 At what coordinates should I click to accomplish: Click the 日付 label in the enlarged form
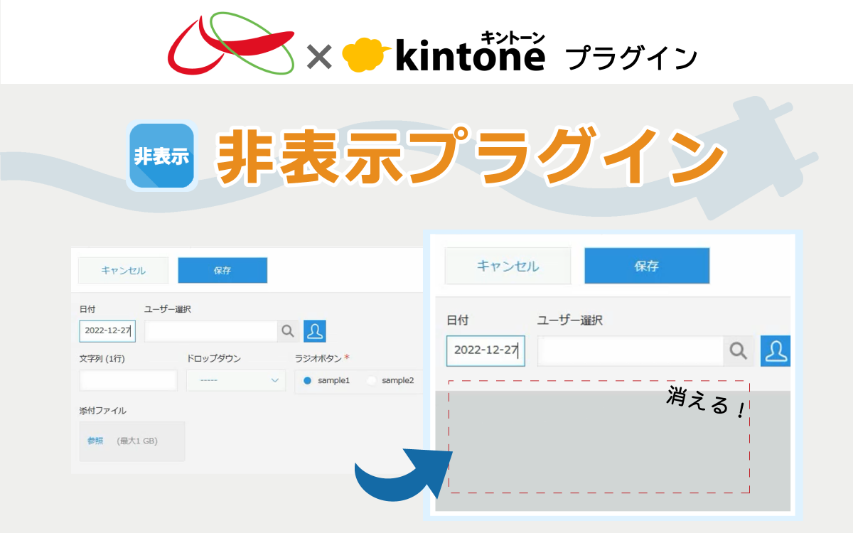click(458, 320)
